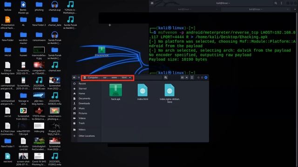Image resolution: width=298 pixels, height=167 pixels.
Task: Click the terminal search icon
Action: [276, 3]
